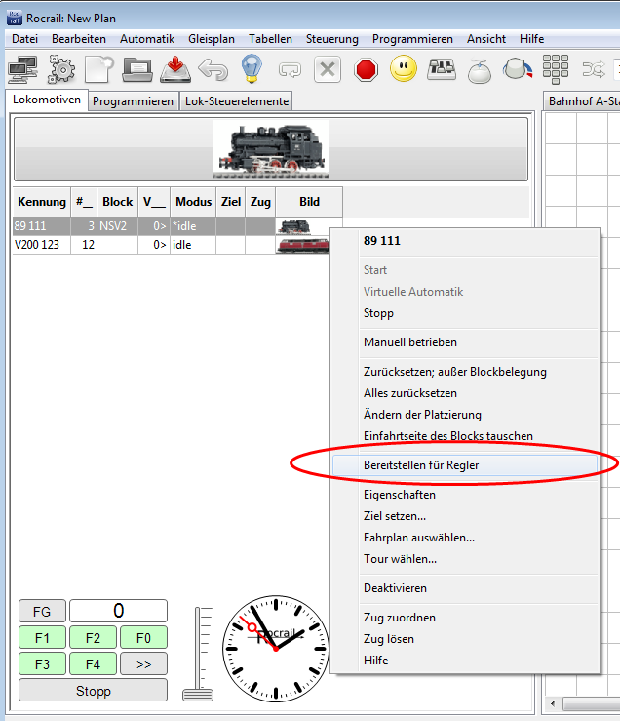Click the red download-arrow save icon
620x721 pixels.
coord(174,69)
